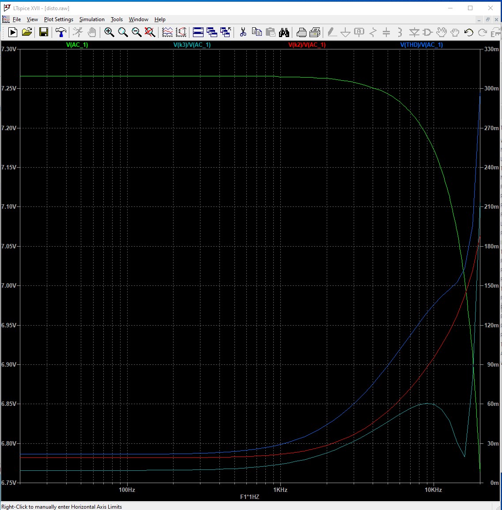Click the 150m right axis label
The image size is (502, 510).
(x=491, y=285)
